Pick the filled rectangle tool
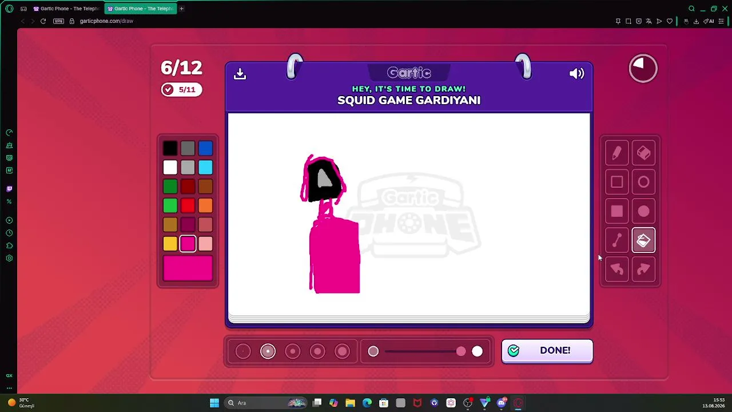 [616, 211]
